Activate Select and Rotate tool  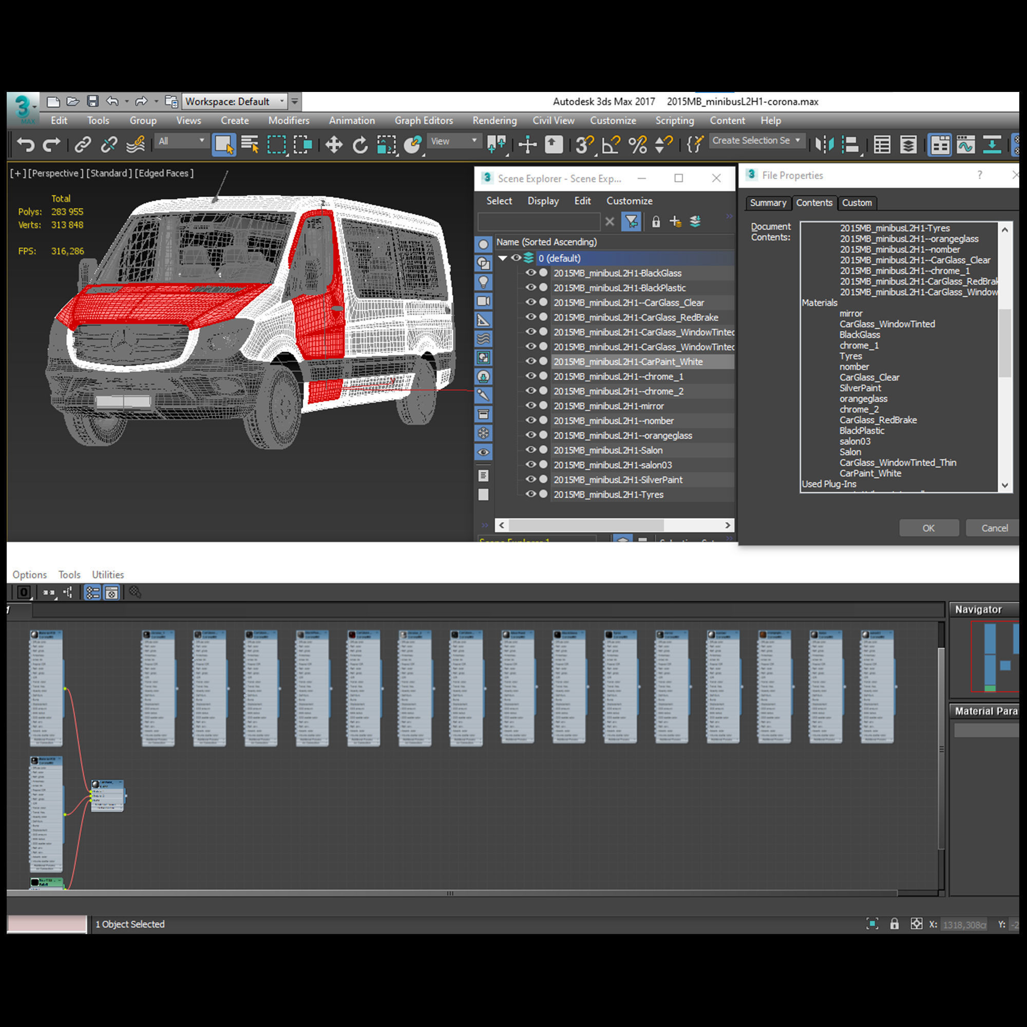tap(360, 144)
